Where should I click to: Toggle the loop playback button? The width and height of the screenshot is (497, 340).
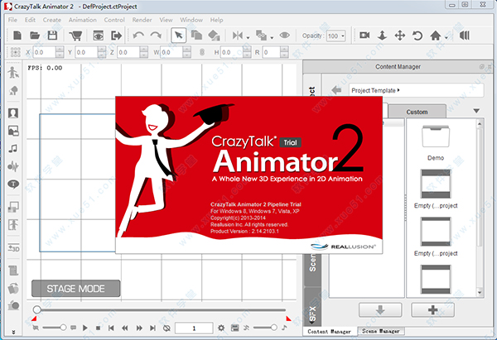[166, 328]
